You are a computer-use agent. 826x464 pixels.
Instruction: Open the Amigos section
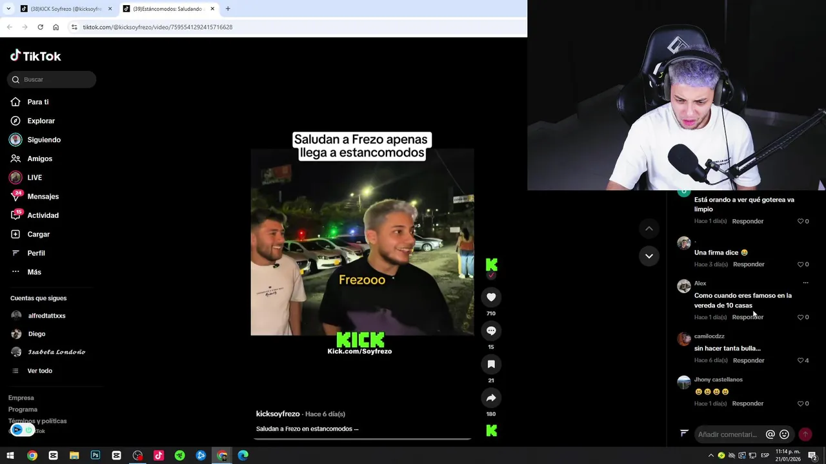(x=32, y=159)
